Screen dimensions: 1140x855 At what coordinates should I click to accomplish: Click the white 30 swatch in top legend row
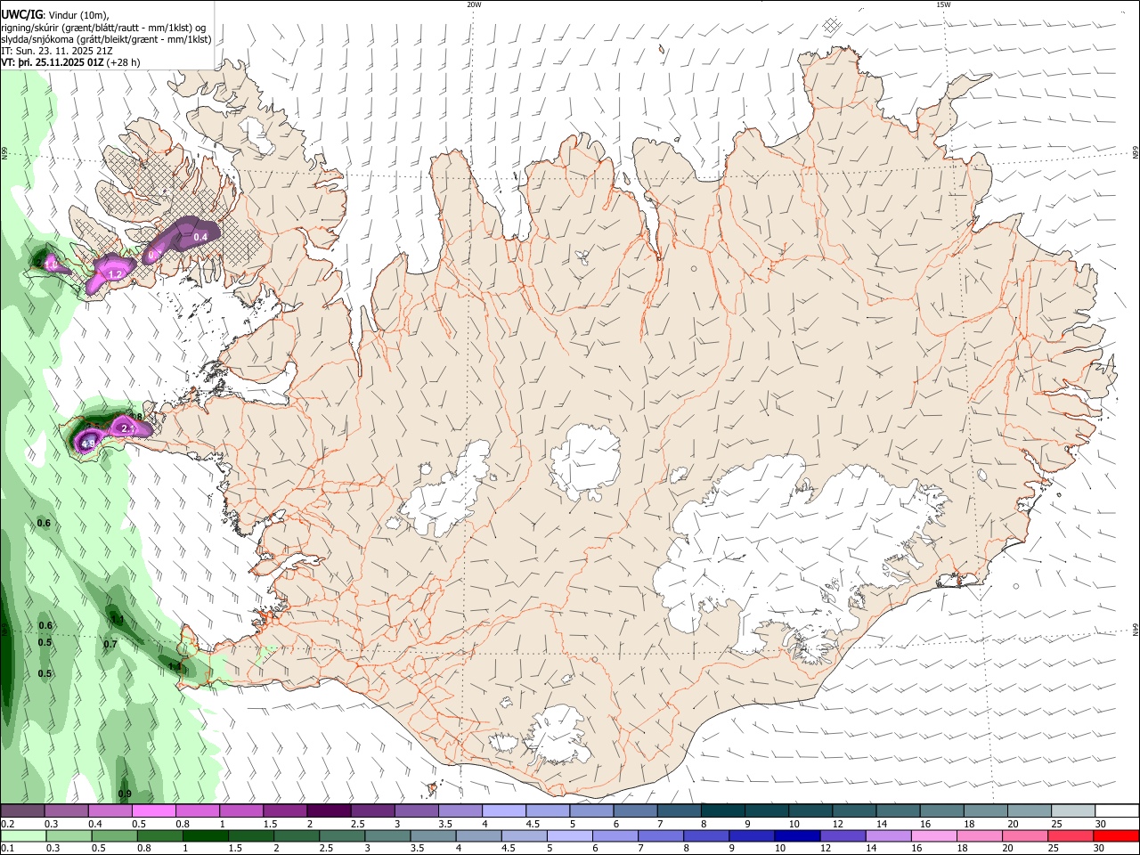click(1116, 811)
